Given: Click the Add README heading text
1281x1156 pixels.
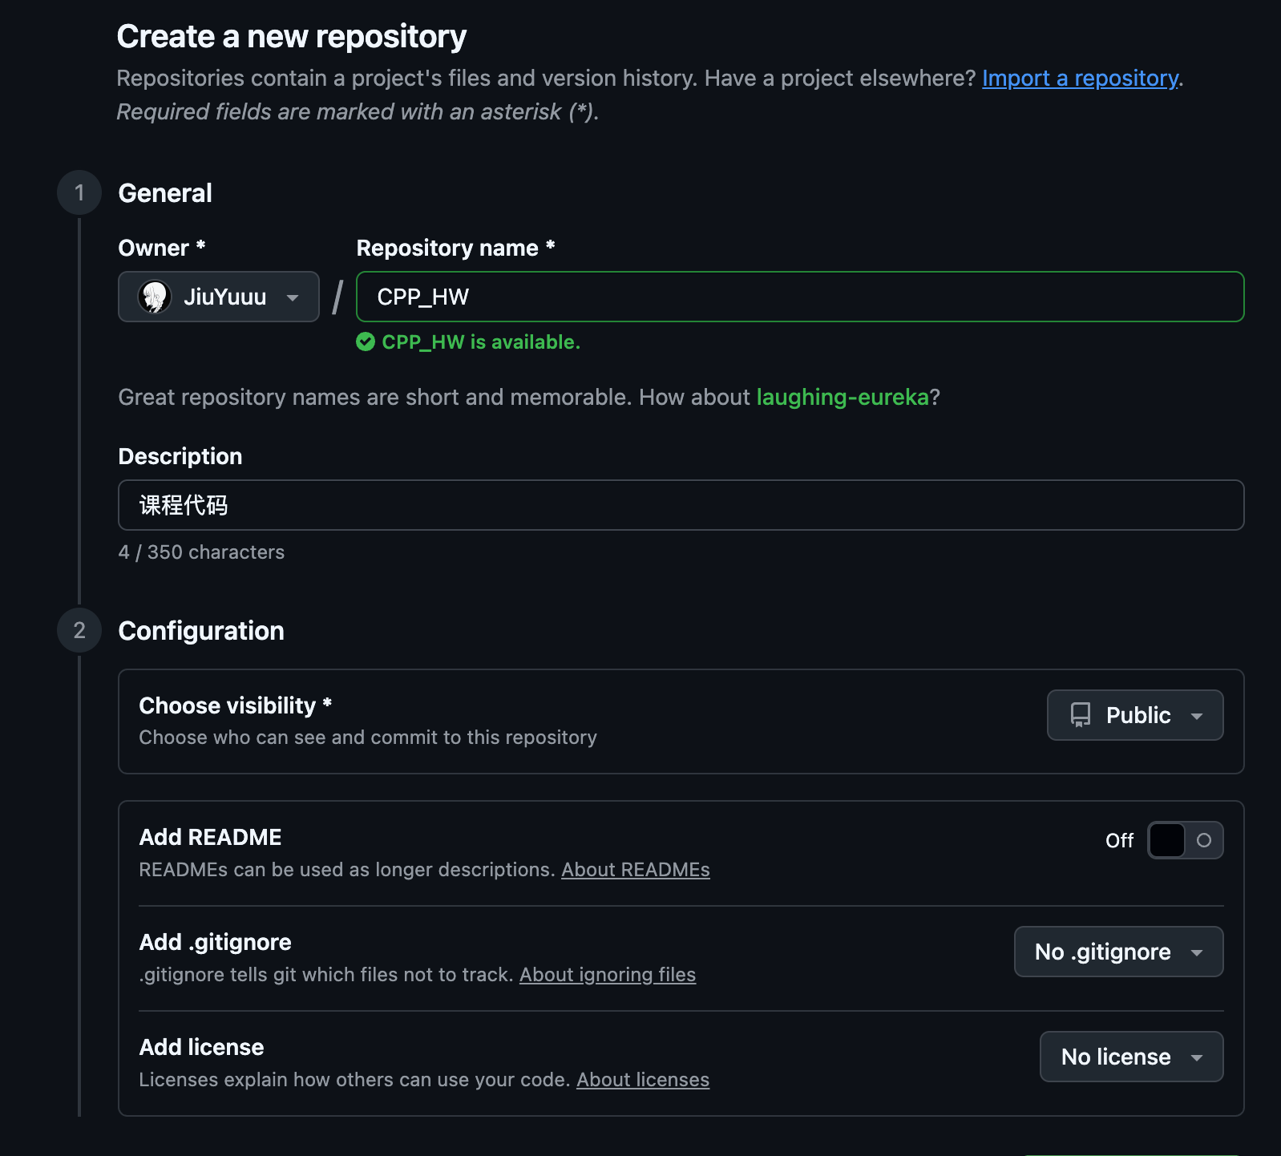Looking at the screenshot, I should point(210,837).
